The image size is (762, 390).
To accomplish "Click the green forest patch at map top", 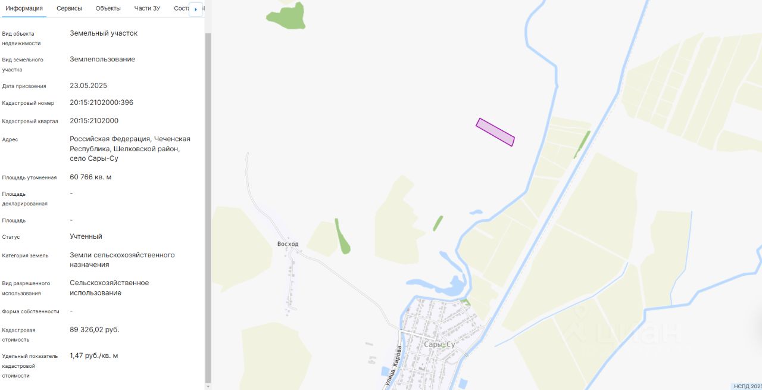I will 286,15.
